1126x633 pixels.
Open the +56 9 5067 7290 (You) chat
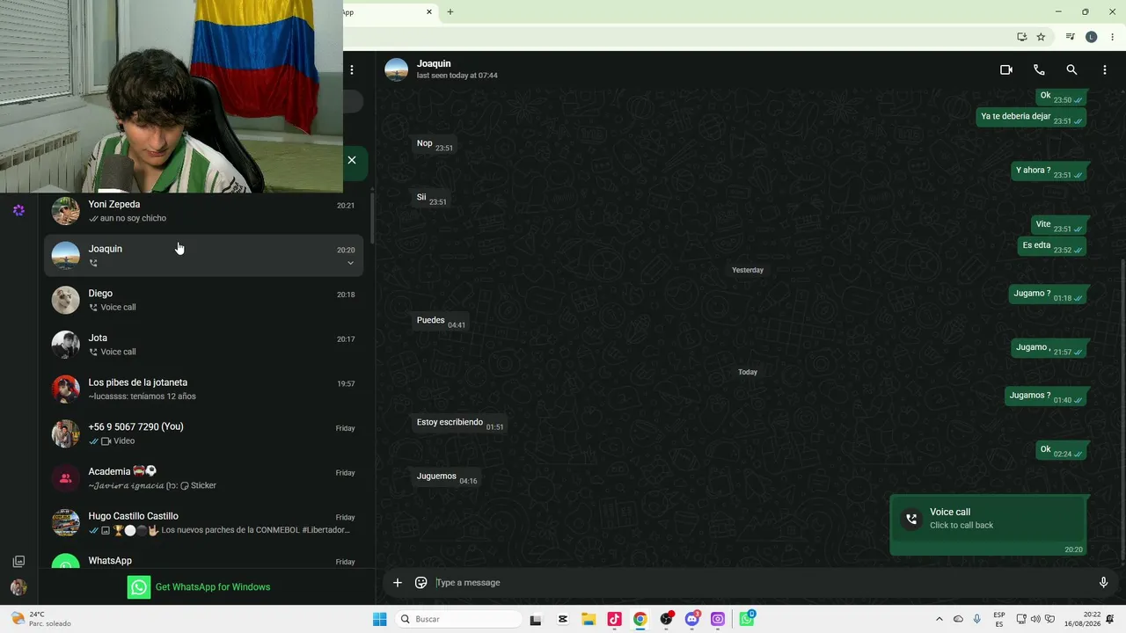pos(203,433)
